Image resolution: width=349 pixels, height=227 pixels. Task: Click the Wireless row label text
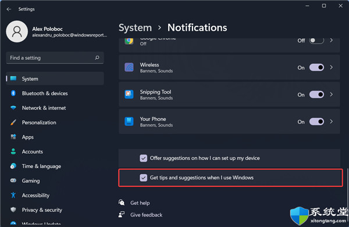point(149,64)
